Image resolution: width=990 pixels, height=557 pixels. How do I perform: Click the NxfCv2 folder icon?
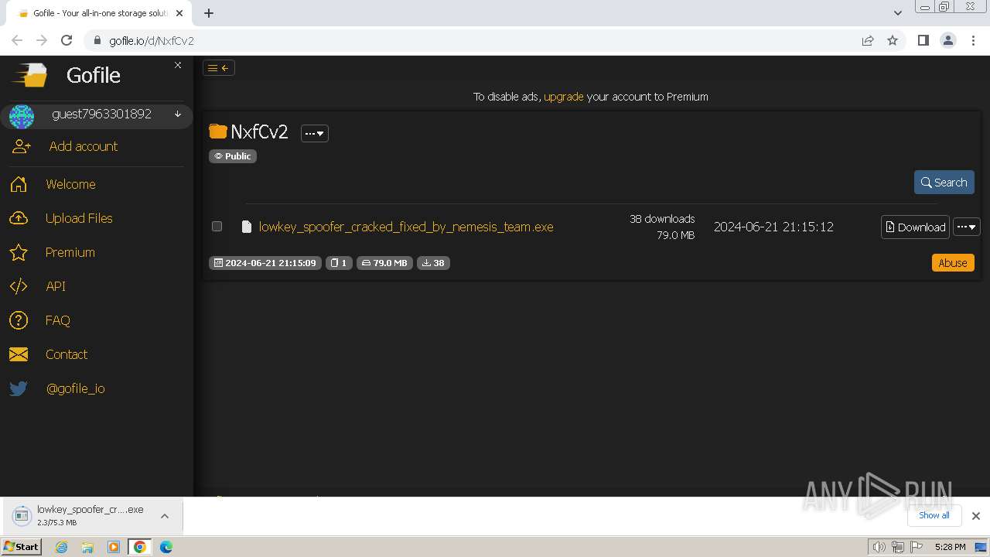(218, 132)
